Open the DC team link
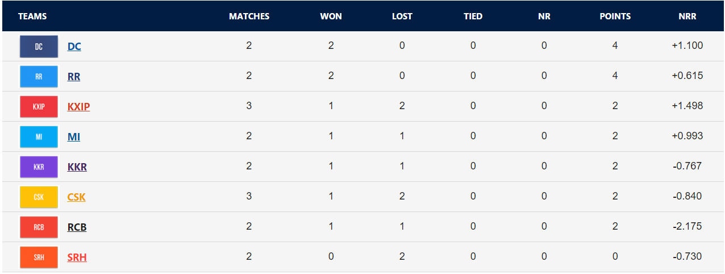 (74, 47)
